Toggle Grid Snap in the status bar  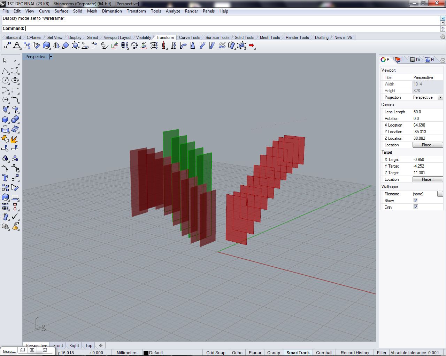216,353
